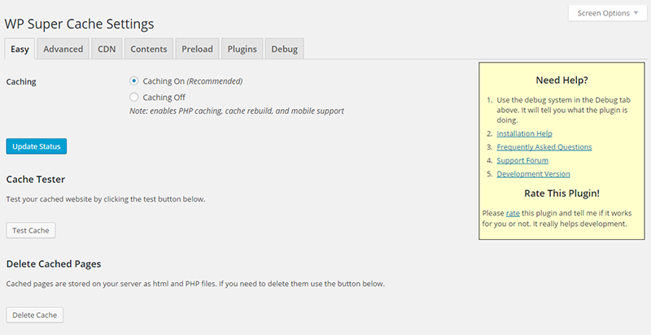Open the Plugins tab
The image size is (651, 335).
(242, 49)
